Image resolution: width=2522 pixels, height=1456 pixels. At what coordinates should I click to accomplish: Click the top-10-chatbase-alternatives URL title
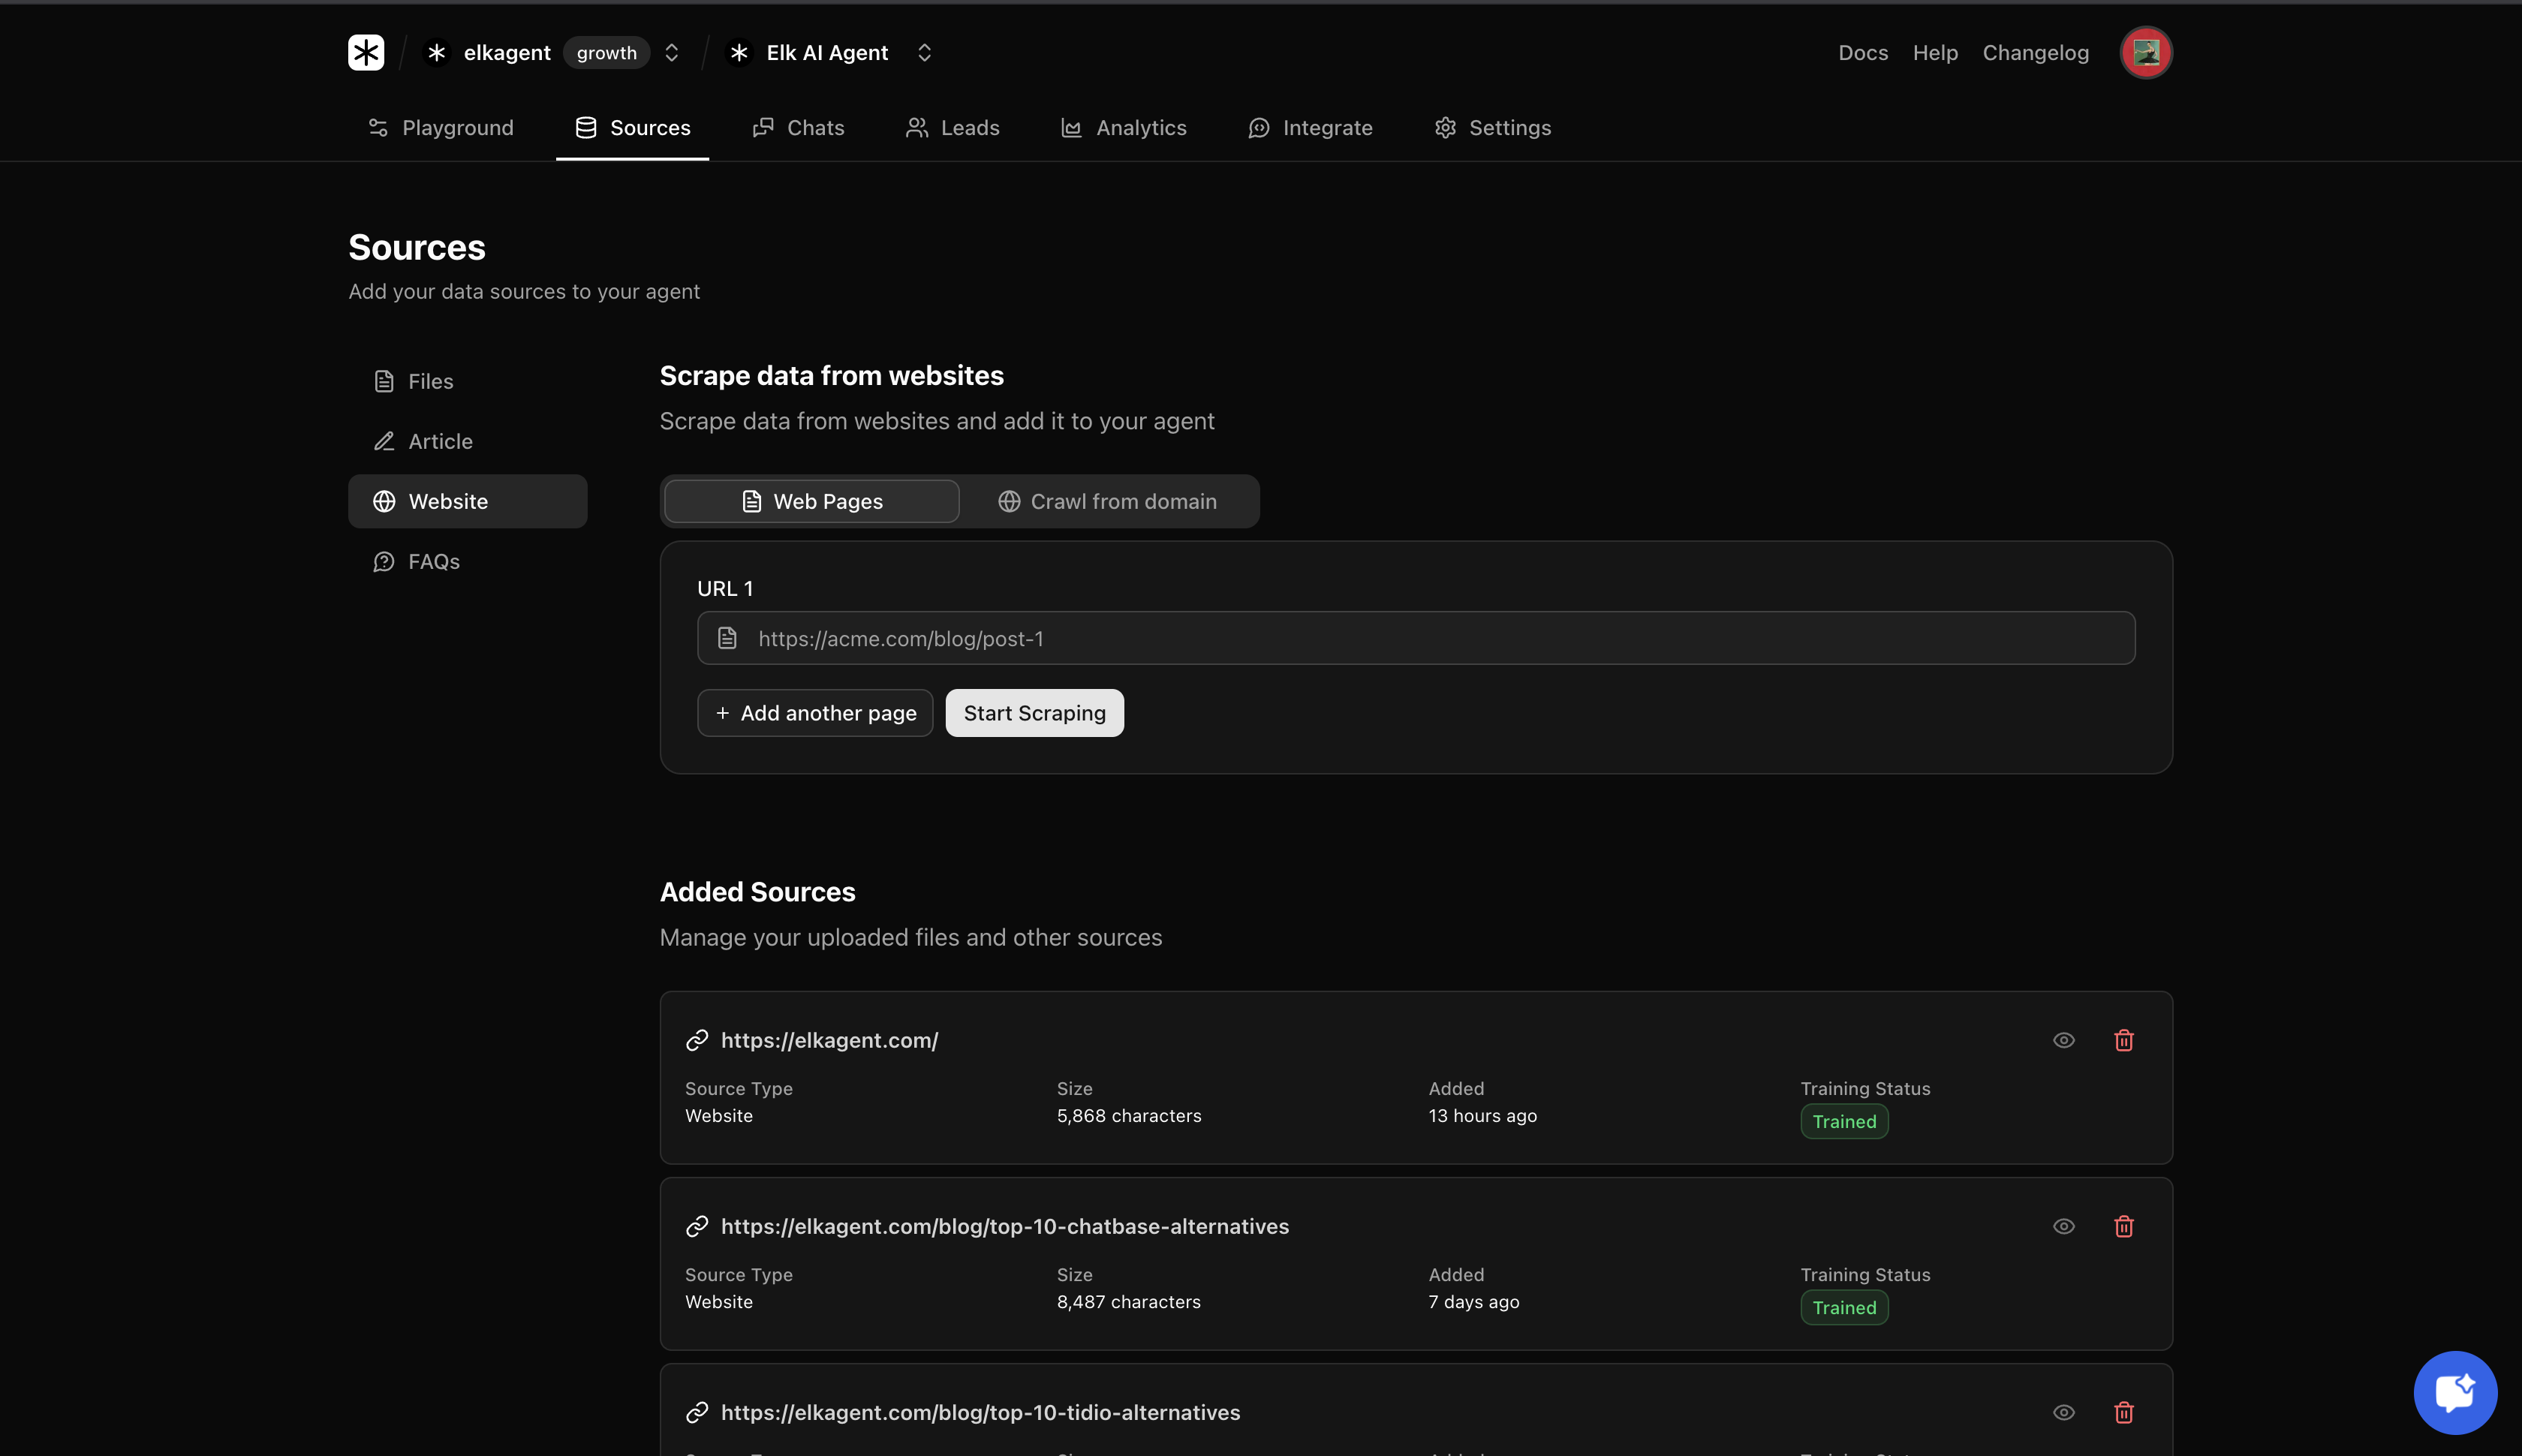point(1005,1226)
